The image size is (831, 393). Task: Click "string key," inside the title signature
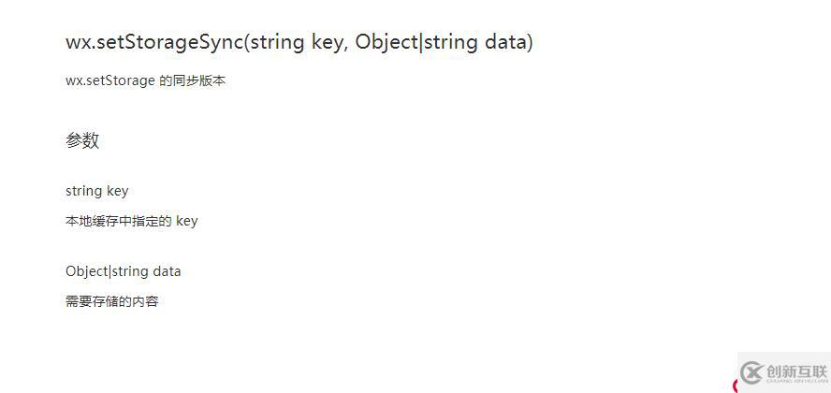click(x=299, y=42)
